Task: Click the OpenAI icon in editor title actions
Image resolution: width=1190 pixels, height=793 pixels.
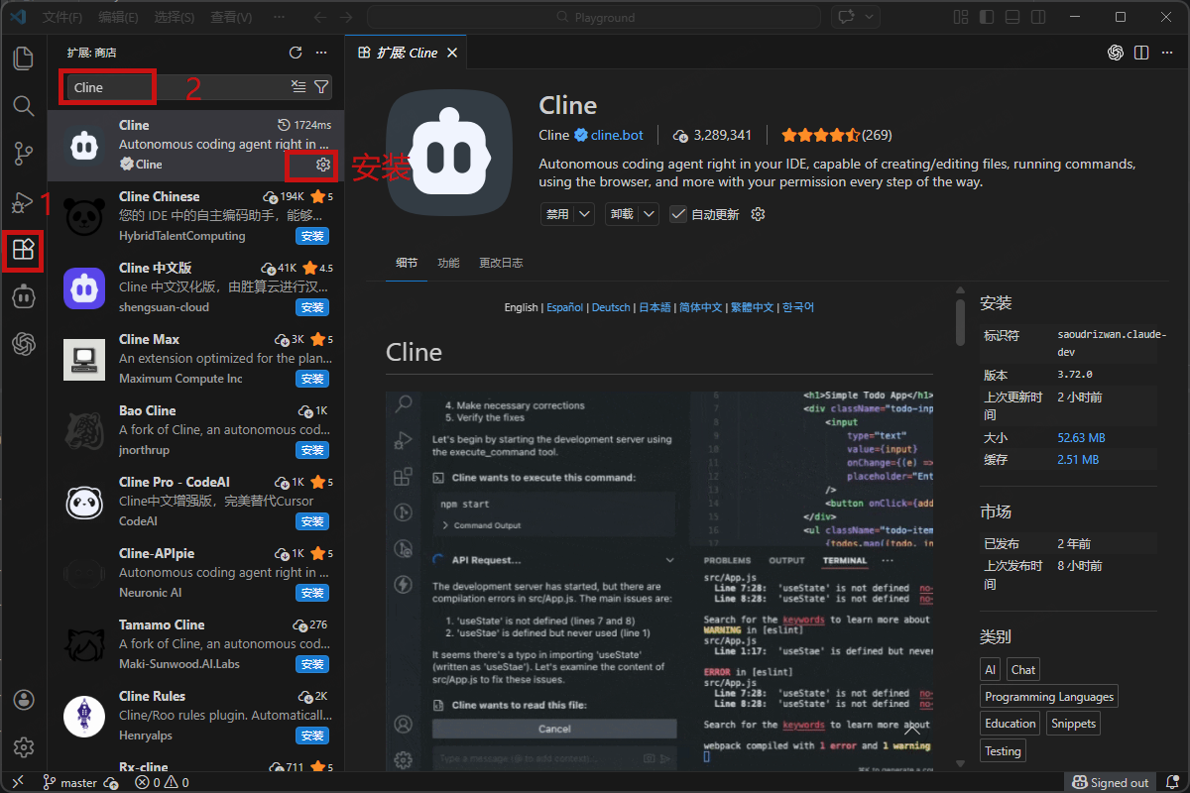Action: pos(1116,53)
